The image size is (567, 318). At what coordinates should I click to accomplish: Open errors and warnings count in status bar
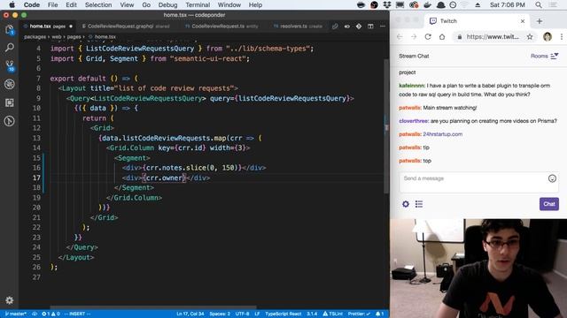(x=50, y=314)
